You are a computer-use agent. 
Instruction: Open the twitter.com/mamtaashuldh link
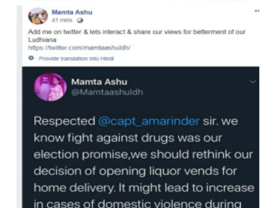79,48
